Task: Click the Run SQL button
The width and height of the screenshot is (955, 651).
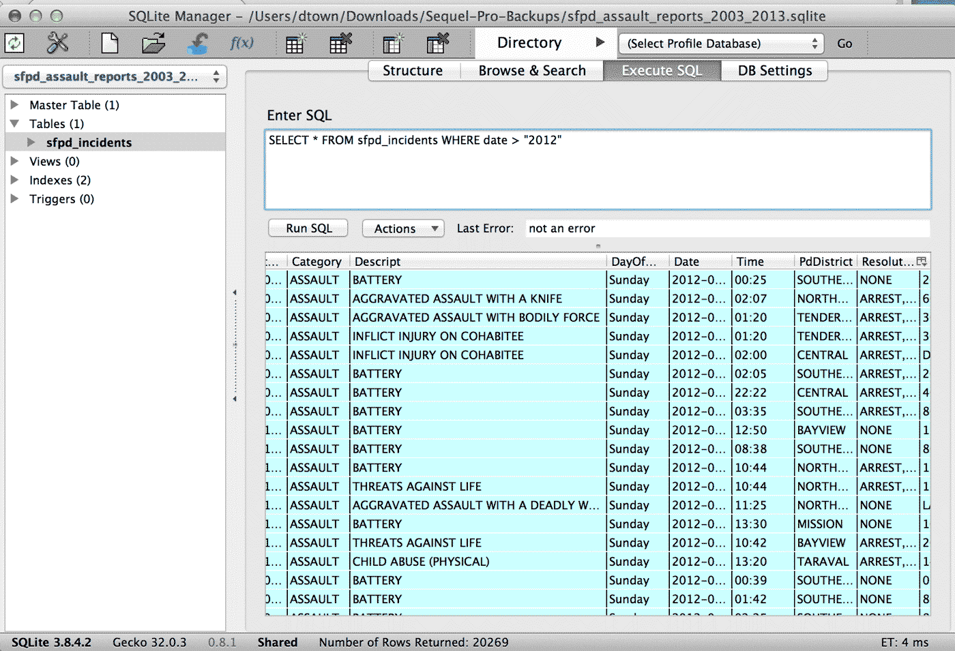Action: tap(308, 228)
